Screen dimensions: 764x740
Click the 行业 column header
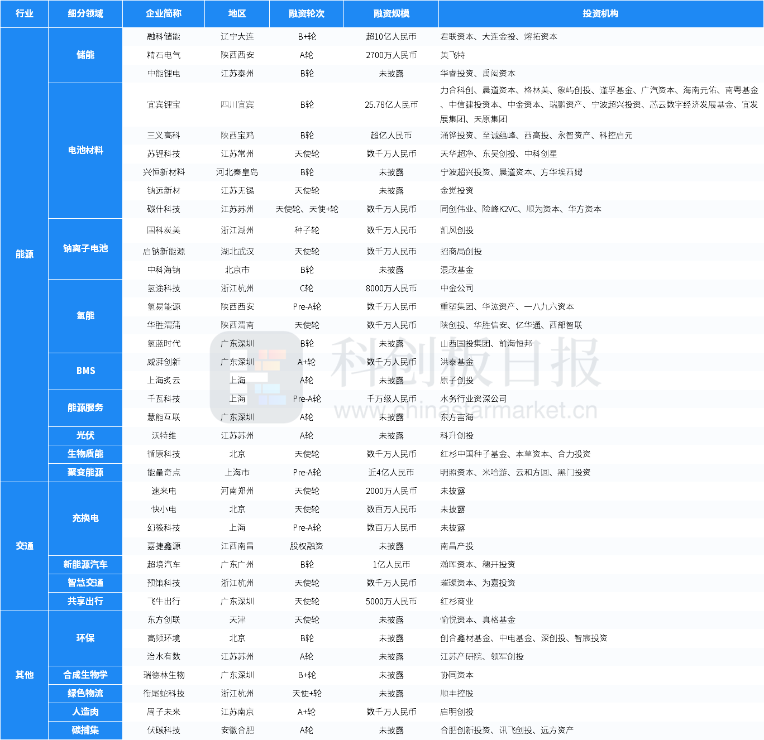pyautogui.click(x=24, y=13)
